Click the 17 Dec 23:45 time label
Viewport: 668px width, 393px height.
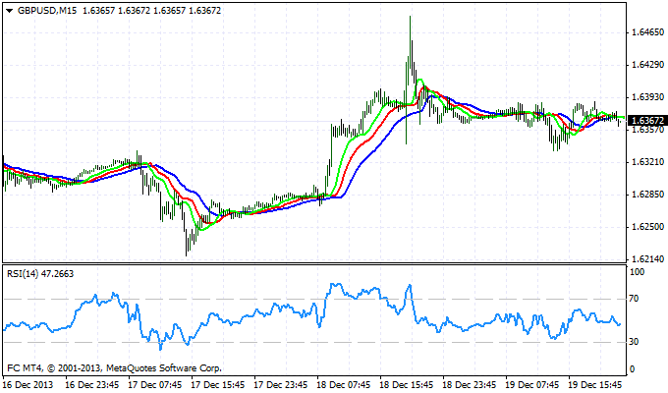pos(281,385)
